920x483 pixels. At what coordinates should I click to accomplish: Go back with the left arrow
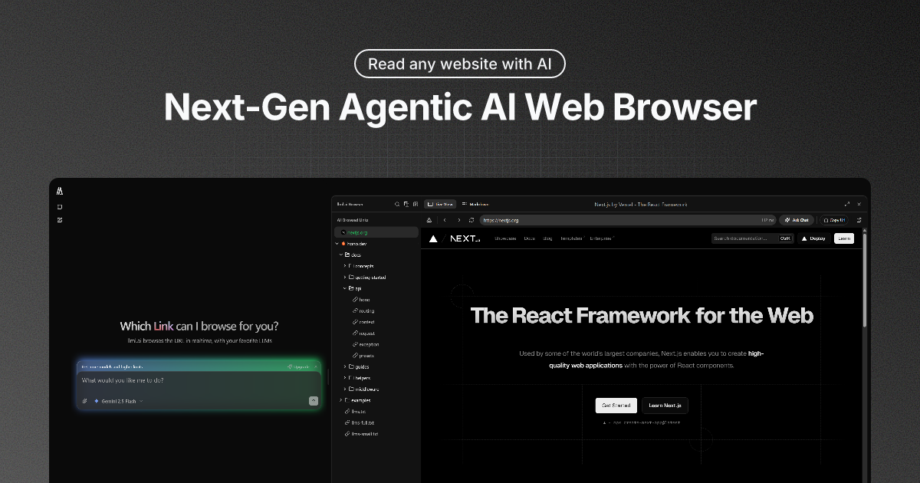(445, 220)
